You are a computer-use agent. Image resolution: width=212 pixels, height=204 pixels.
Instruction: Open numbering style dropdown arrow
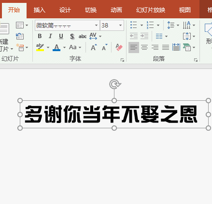tap(158, 25)
